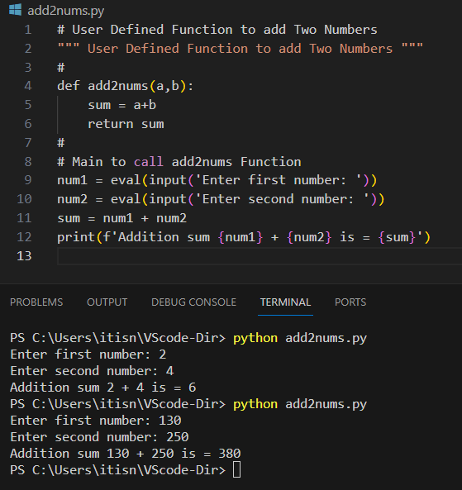This screenshot has width=462, height=490.
Task: Click first 'python add2nums.py' terminal command
Action: 300,339
